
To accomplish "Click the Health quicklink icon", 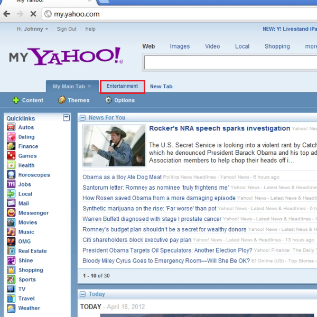I will [11, 165].
